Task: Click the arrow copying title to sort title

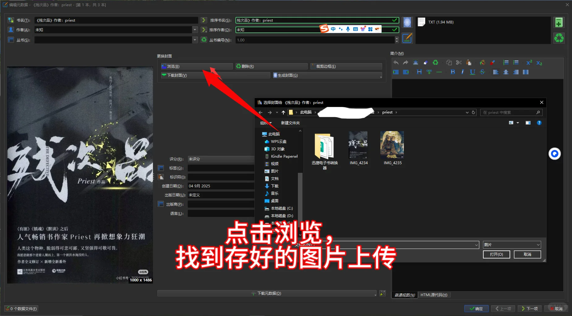Action: [204, 20]
